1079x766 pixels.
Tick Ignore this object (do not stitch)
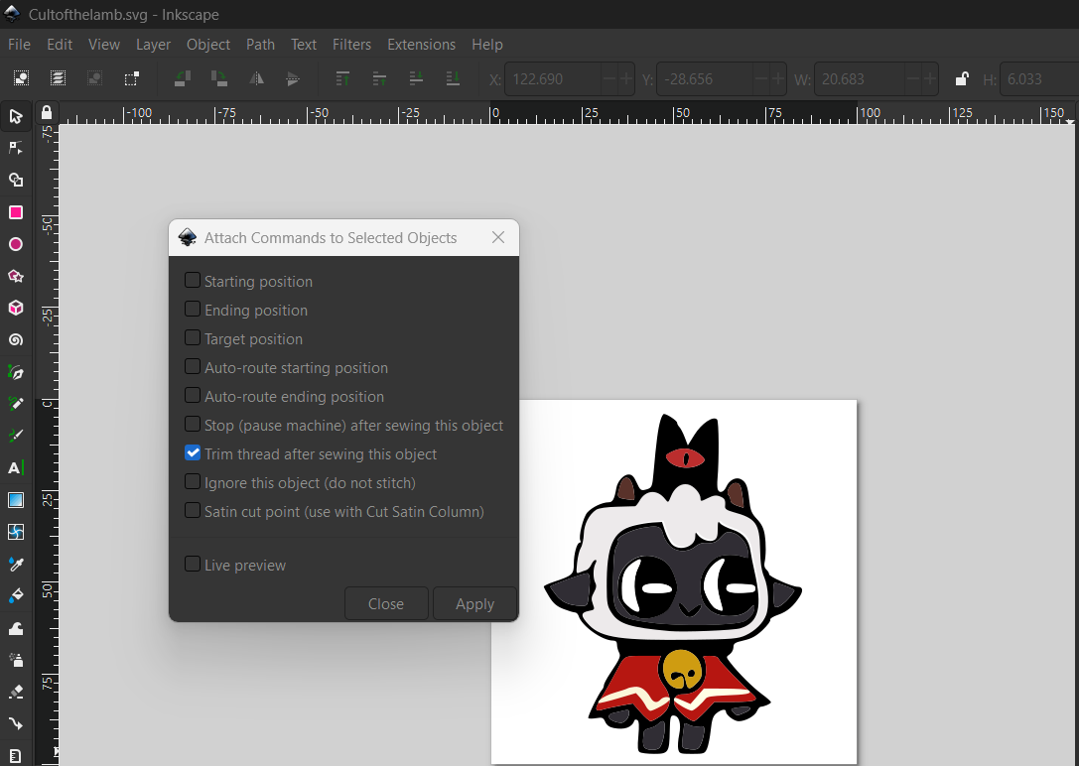coord(193,482)
